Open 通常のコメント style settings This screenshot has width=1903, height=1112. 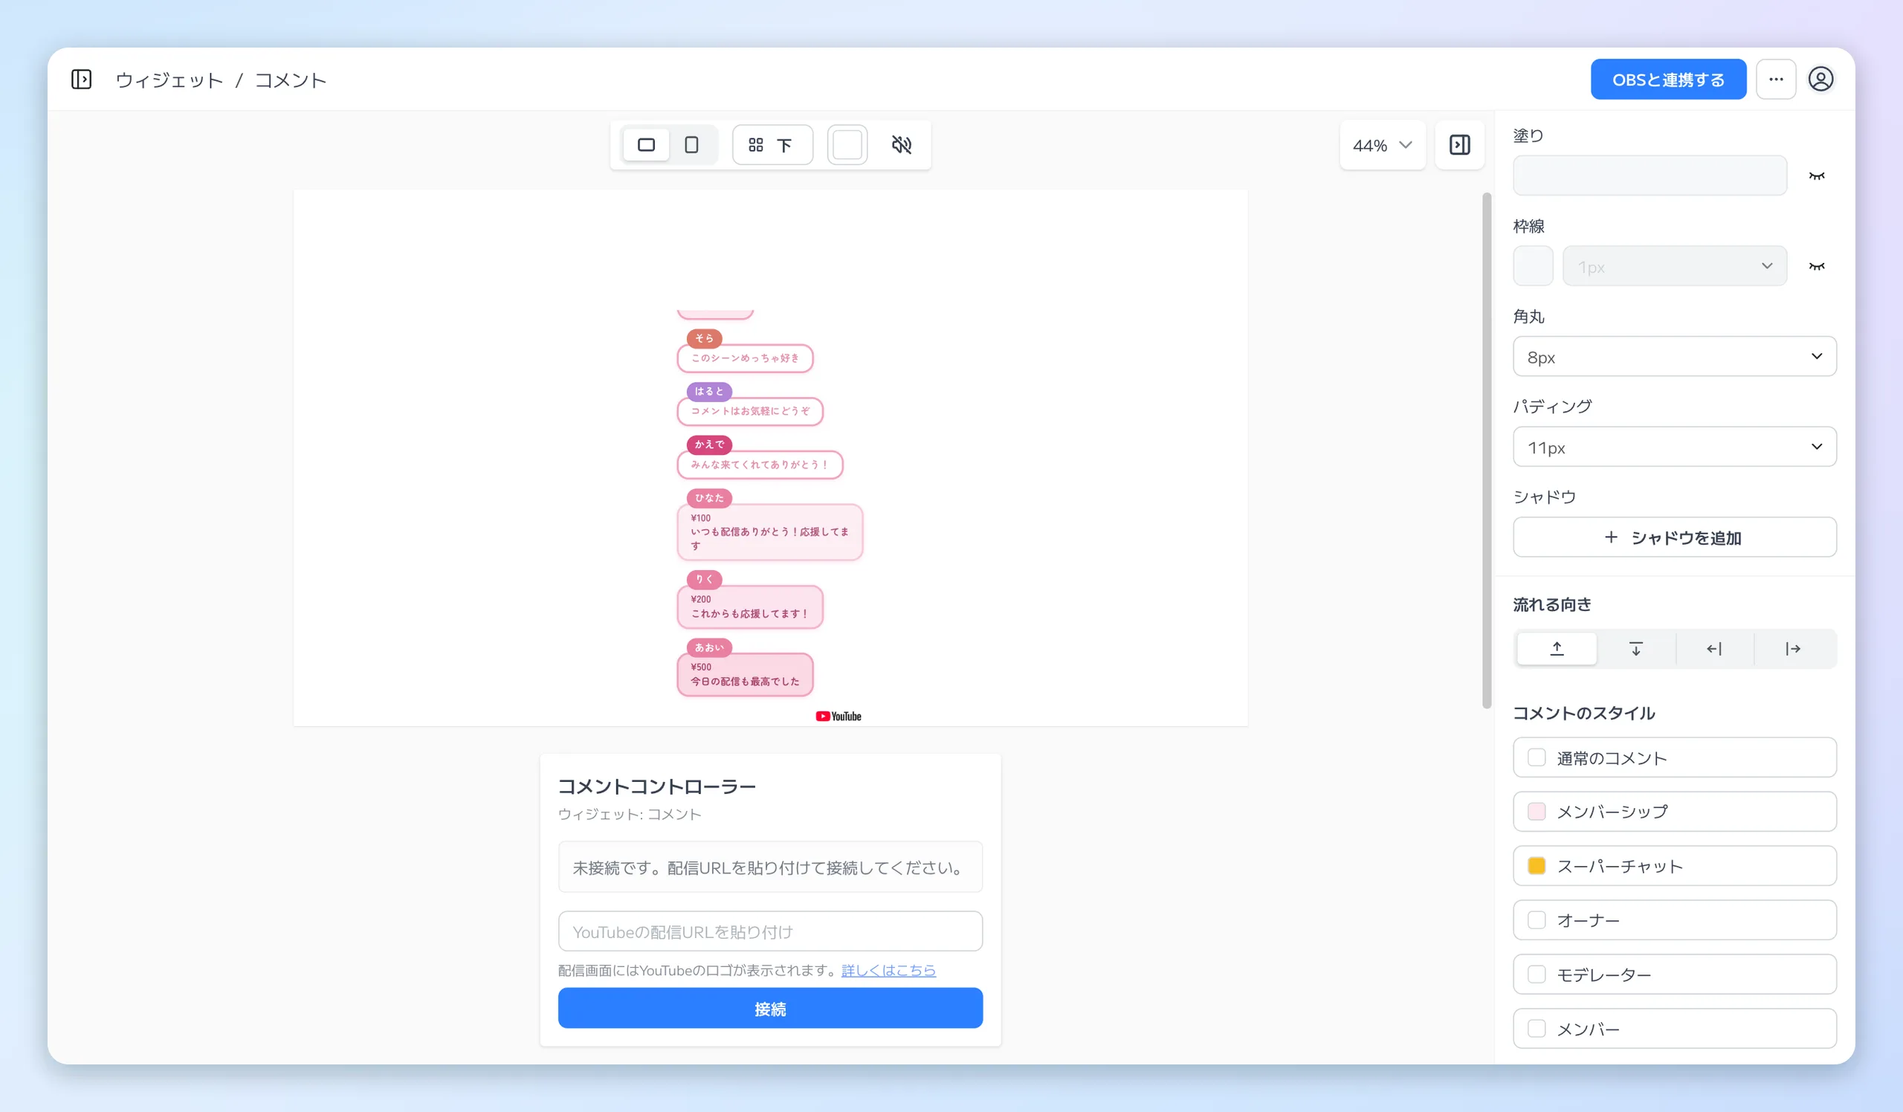(1675, 758)
